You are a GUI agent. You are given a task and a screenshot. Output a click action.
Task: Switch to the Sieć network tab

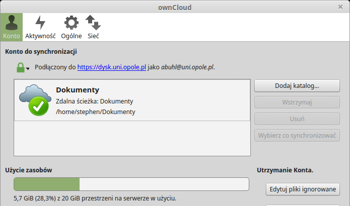tap(93, 27)
